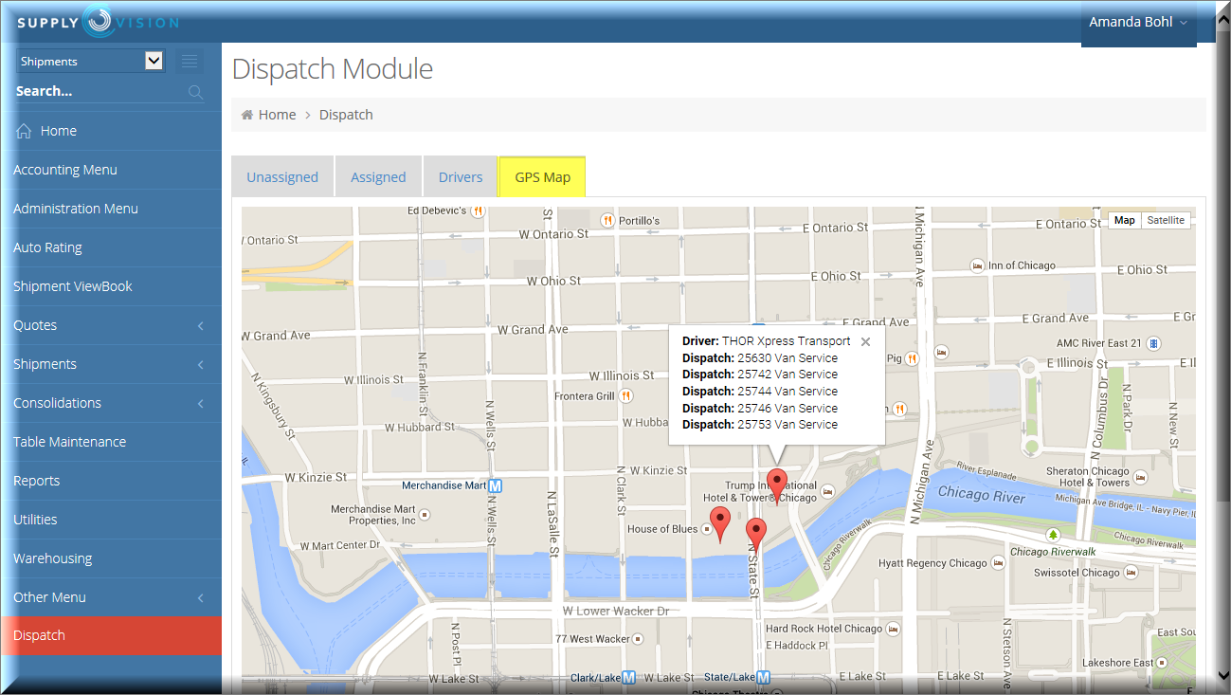This screenshot has height=695, width=1231.
Task: Click the Chicago Riverwalk park icon
Action: click(1054, 536)
